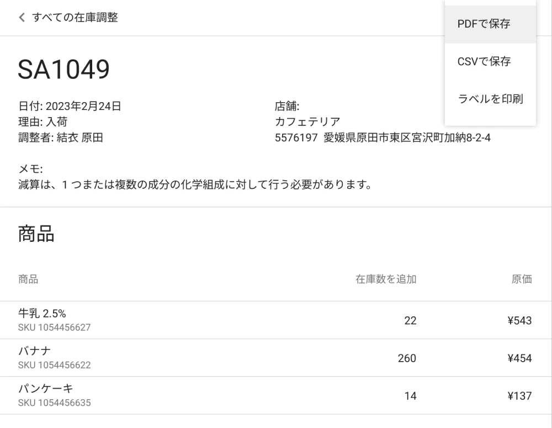Select the quantity '260' for バナナ
Screen dimensions: 552x428
(x=407, y=358)
